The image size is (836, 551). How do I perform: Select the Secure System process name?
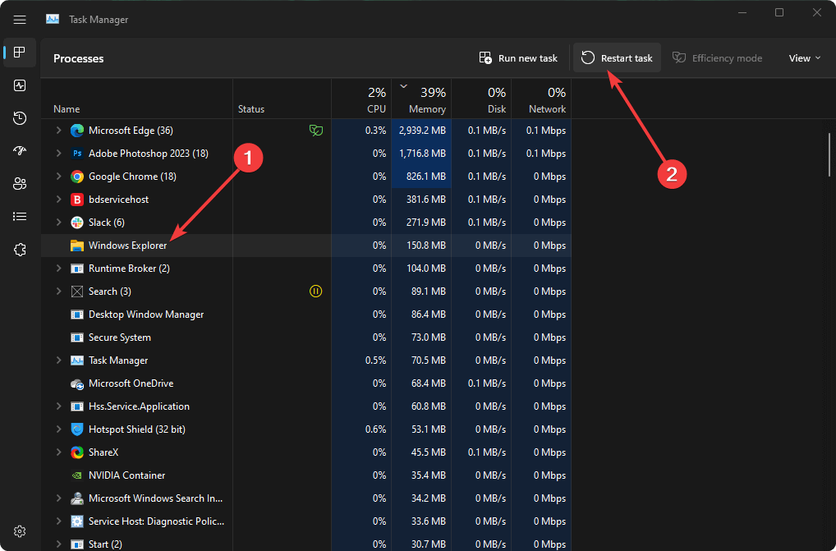[119, 337]
